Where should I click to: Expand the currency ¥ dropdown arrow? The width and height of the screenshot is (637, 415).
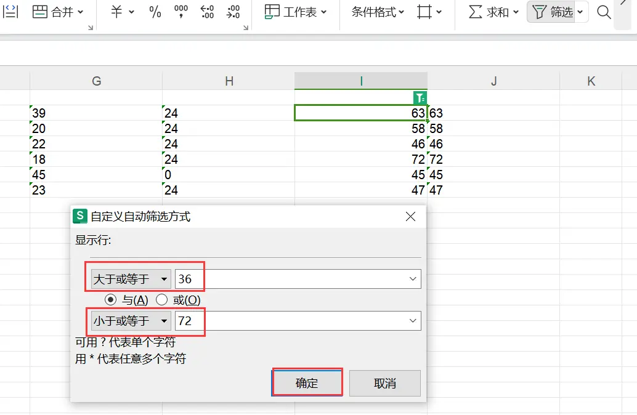pyautogui.click(x=132, y=12)
